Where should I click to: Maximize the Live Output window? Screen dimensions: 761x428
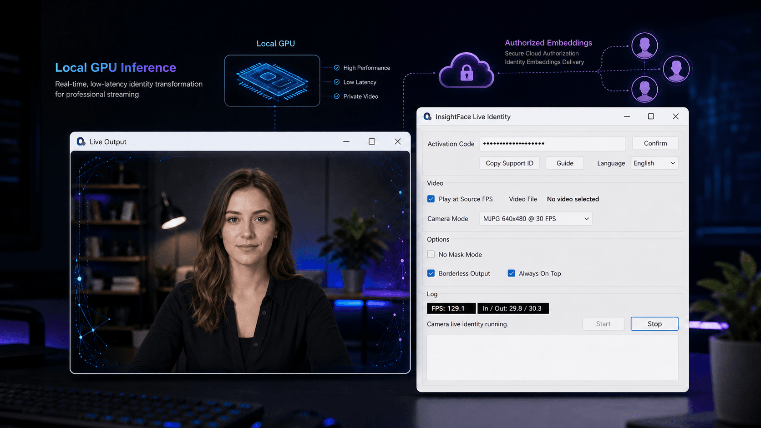click(x=372, y=141)
